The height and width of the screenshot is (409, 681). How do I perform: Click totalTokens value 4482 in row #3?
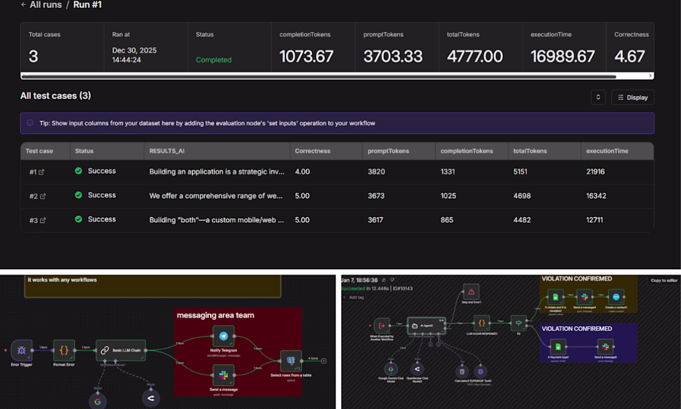(x=522, y=220)
